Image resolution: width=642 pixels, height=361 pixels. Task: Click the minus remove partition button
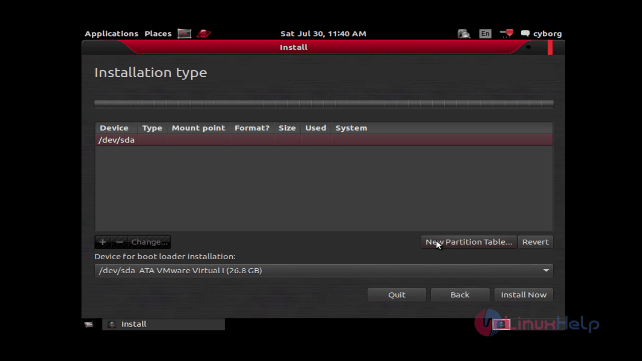[119, 242]
